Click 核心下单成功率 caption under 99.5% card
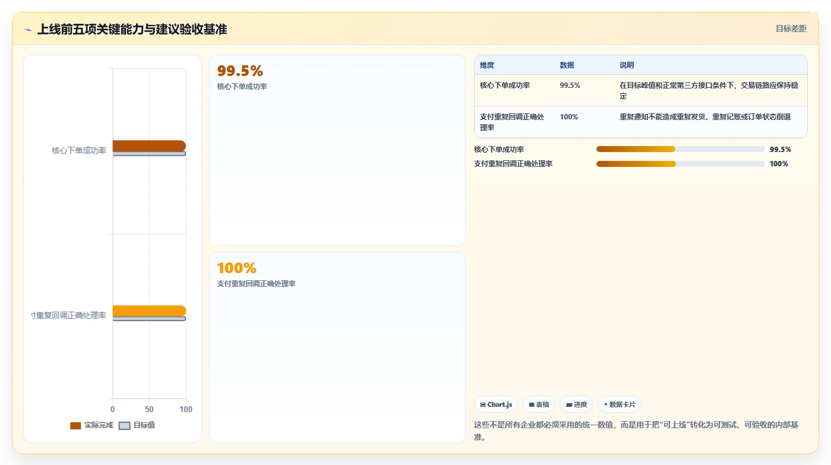Viewport: 831px width, 465px height. 242,87
